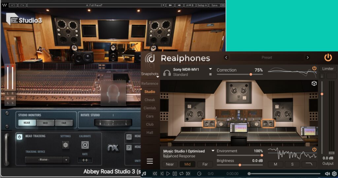338x178 pixels.
Task: Toggle the correction curve power button
Action: [314, 68]
